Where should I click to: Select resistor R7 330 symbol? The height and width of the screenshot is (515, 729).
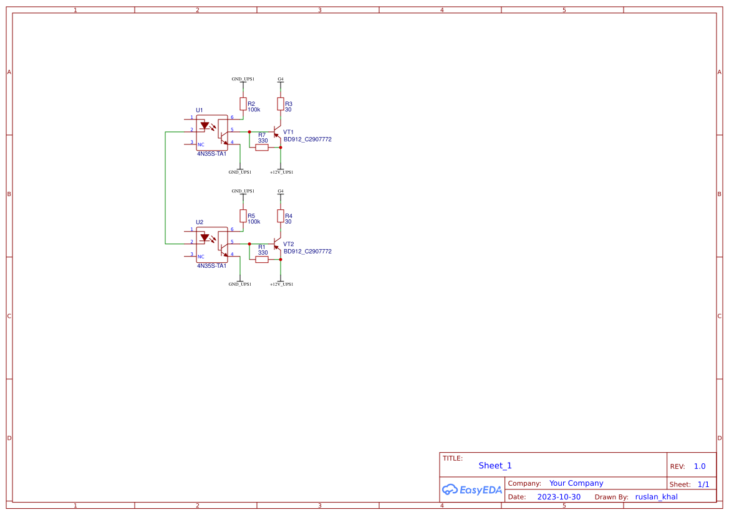click(262, 148)
